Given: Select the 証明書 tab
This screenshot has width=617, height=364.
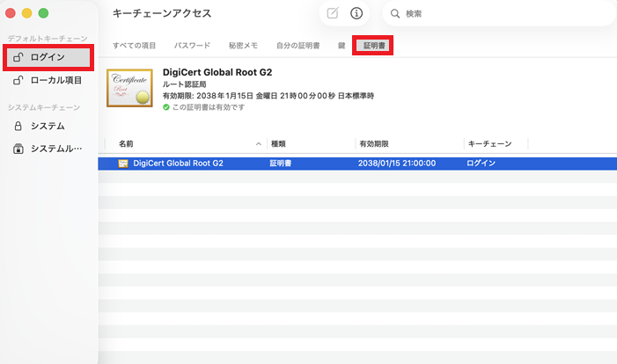Looking at the screenshot, I should pyautogui.click(x=372, y=44).
